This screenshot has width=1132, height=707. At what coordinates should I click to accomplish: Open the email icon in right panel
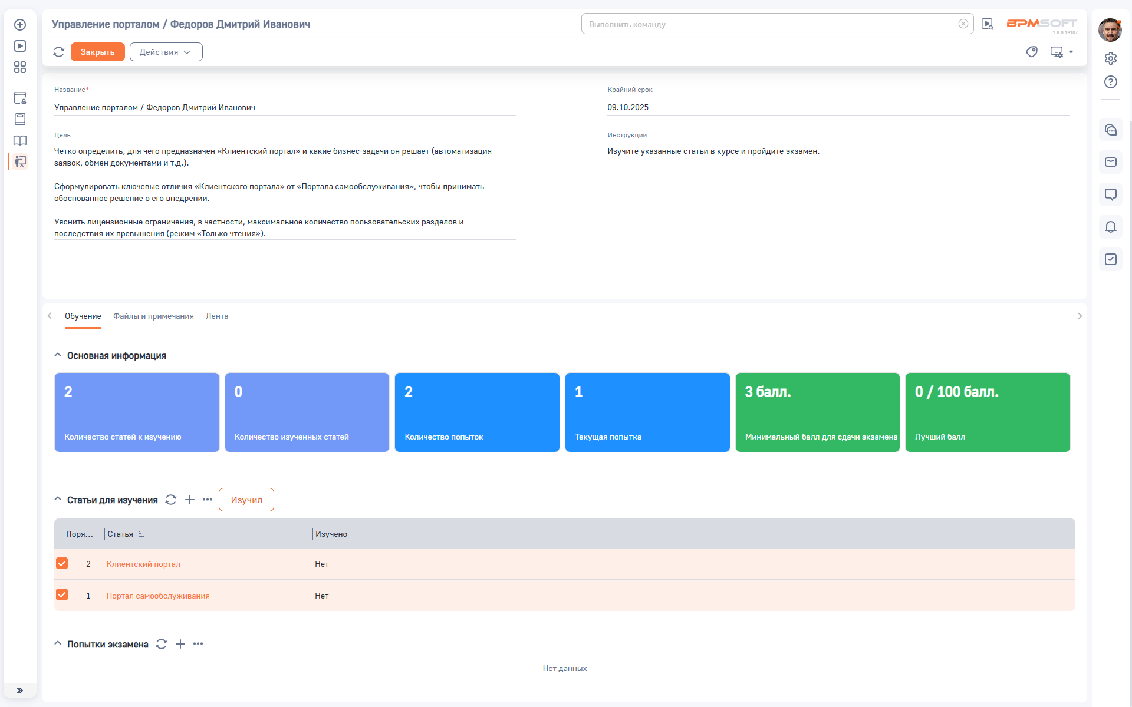[1110, 162]
